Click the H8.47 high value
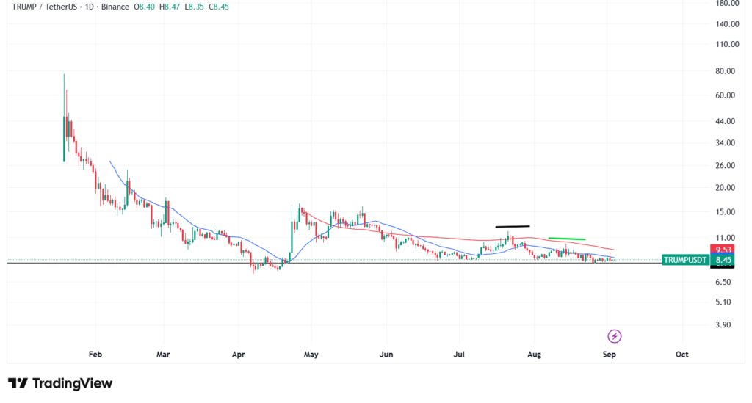The image size is (752, 403). click(x=170, y=7)
